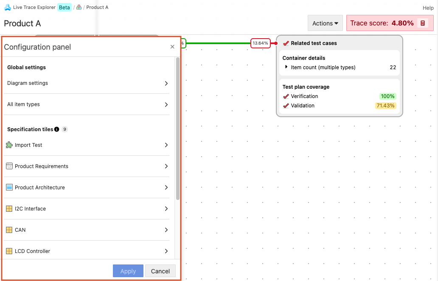Click the Product Requirements tile icon
This screenshot has width=438, height=281.
(9, 166)
